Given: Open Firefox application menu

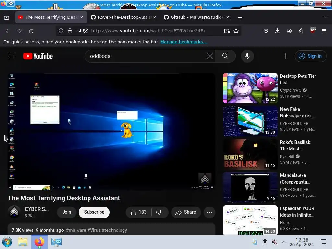Looking at the screenshot, I should click(324, 31).
